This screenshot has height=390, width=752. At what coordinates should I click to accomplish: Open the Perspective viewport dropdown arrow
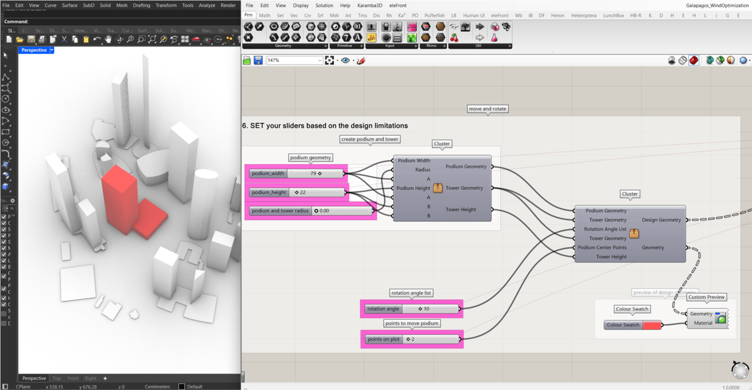[52, 50]
